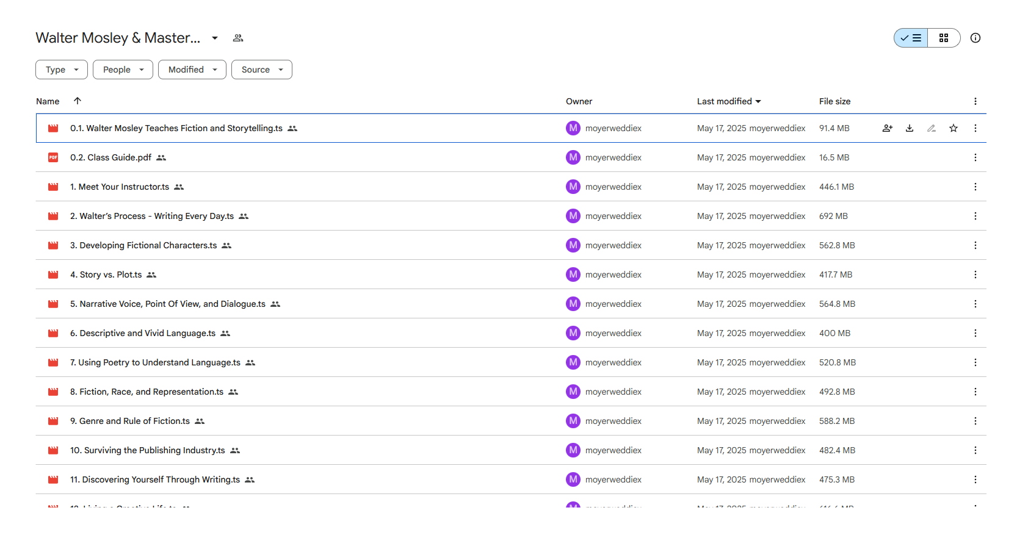Screen dimensions: 1028x549
Task: Open more actions for Using Poetry file
Action: point(976,362)
